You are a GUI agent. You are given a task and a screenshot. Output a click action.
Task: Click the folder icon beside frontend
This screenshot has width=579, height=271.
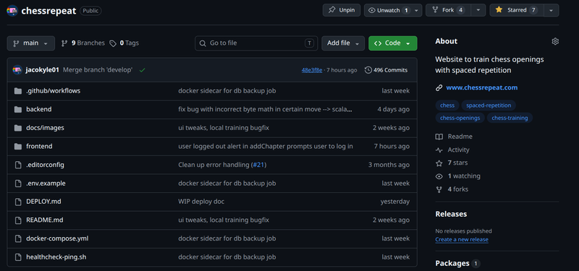click(x=17, y=147)
